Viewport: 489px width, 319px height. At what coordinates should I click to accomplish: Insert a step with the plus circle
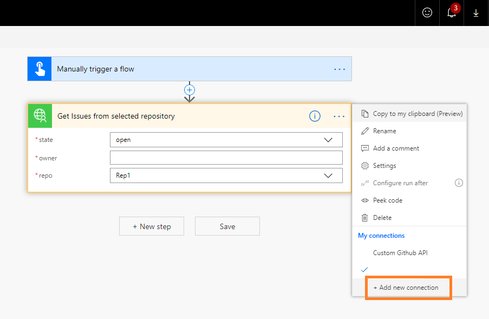click(190, 90)
